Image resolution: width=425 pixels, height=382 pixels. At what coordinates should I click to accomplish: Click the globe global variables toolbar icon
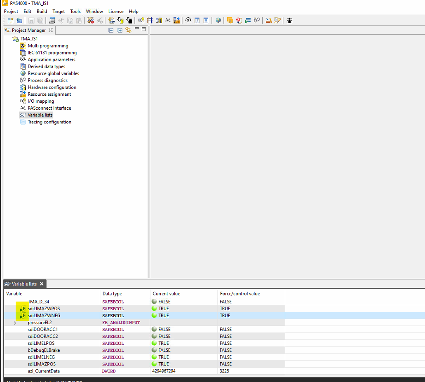click(218, 20)
